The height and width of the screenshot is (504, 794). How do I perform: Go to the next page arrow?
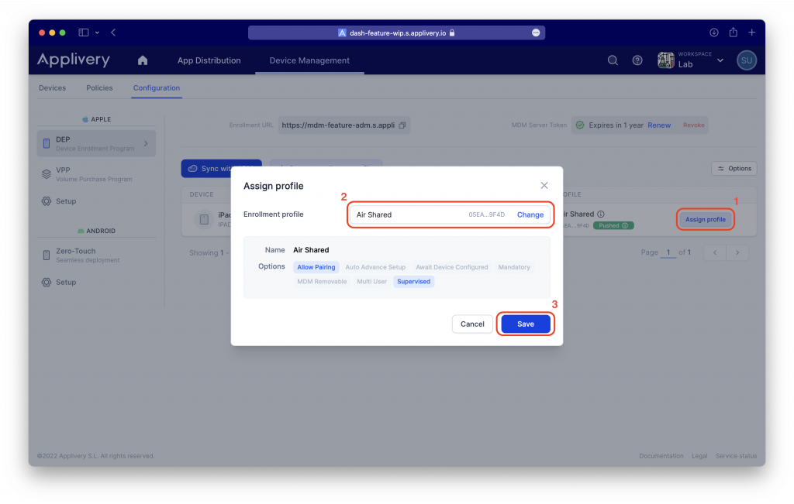[737, 252]
